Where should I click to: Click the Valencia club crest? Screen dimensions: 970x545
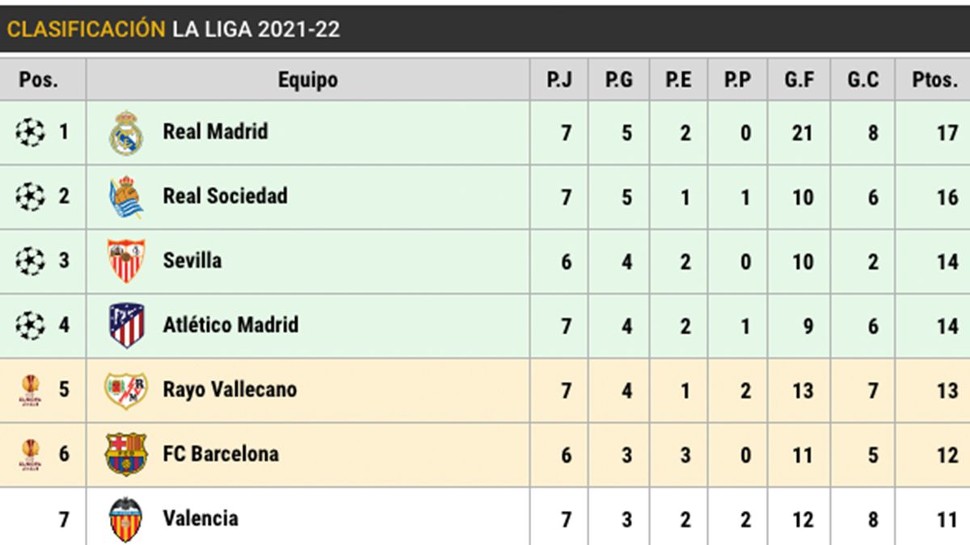click(x=126, y=518)
